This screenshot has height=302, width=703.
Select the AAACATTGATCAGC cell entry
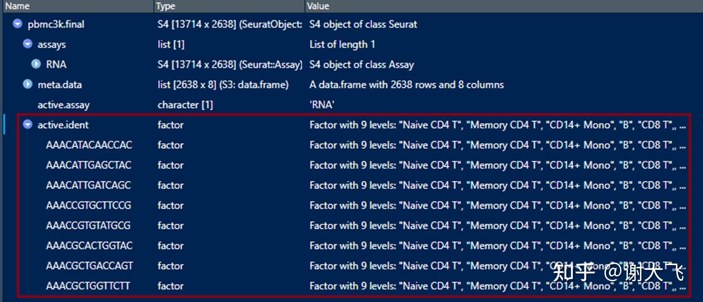click(x=89, y=185)
